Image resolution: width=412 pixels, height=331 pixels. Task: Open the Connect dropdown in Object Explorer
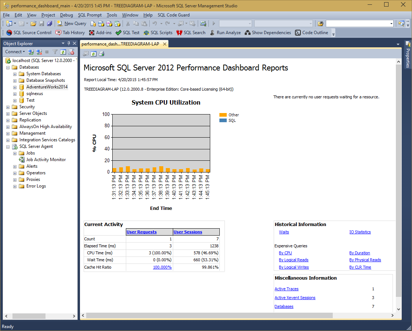pyautogui.click(x=14, y=52)
